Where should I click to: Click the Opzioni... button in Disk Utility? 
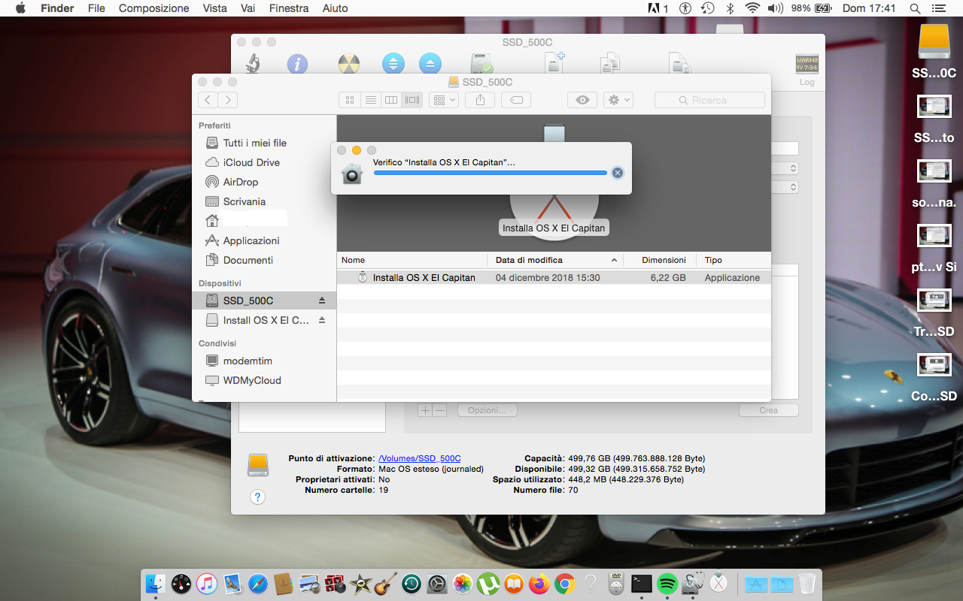coord(488,410)
